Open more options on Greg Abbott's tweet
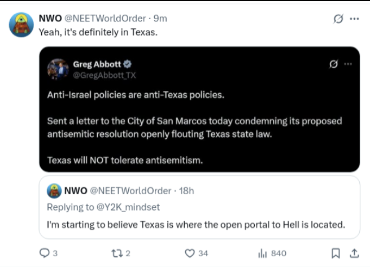Viewport: 370px width, 267px height. click(348, 64)
